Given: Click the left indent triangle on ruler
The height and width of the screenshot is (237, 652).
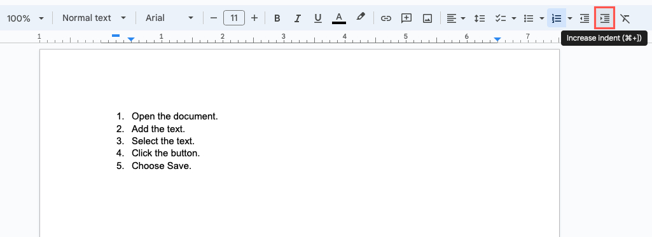Looking at the screenshot, I should coord(131,40).
